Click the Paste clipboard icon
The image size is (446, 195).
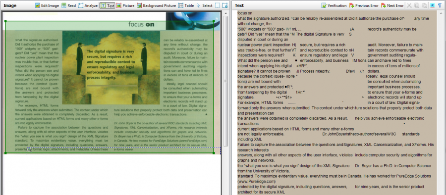[x=424, y=5]
